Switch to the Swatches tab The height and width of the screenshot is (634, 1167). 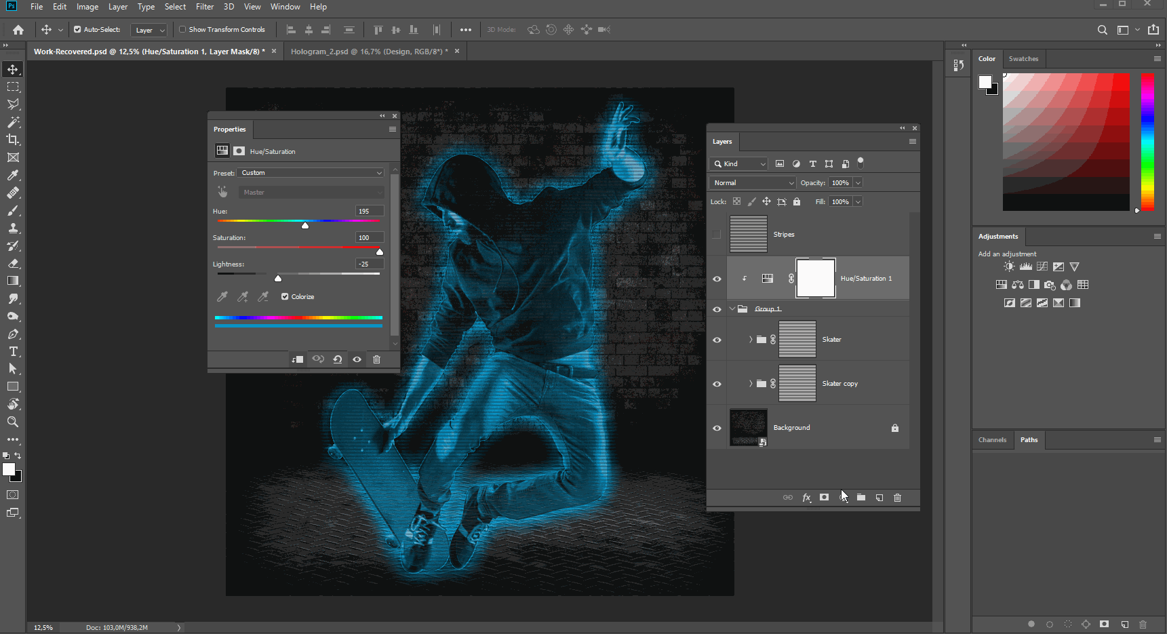click(x=1023, y=59)
